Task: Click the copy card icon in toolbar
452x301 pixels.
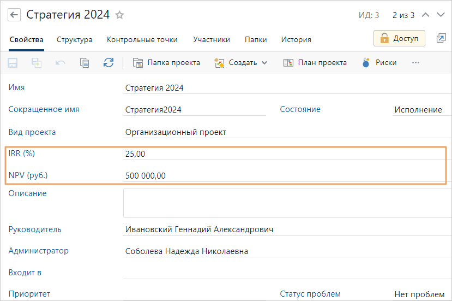Action: coord(85,63)
